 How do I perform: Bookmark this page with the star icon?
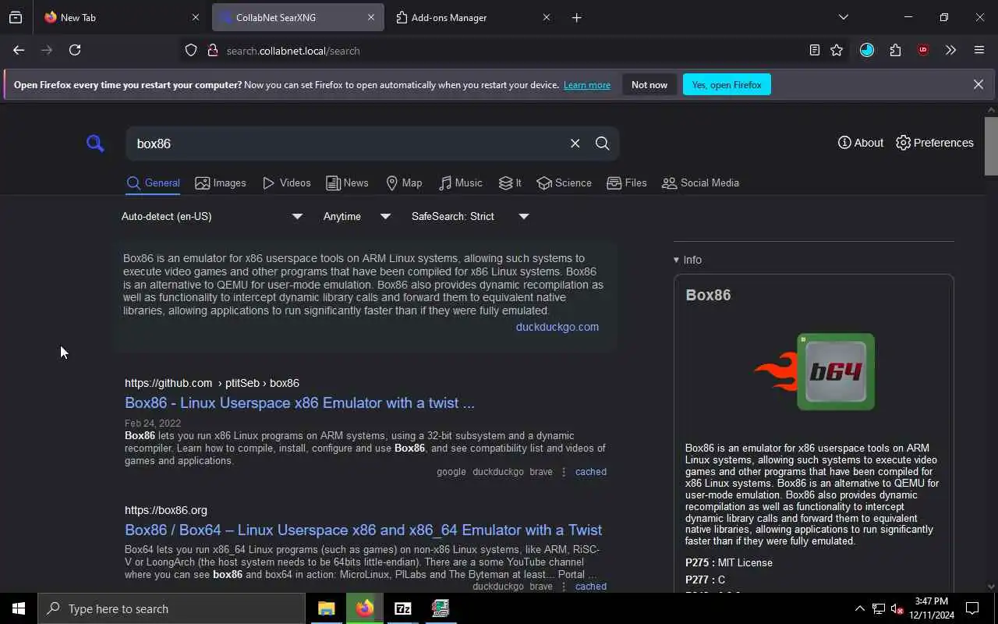click(837, 50)
